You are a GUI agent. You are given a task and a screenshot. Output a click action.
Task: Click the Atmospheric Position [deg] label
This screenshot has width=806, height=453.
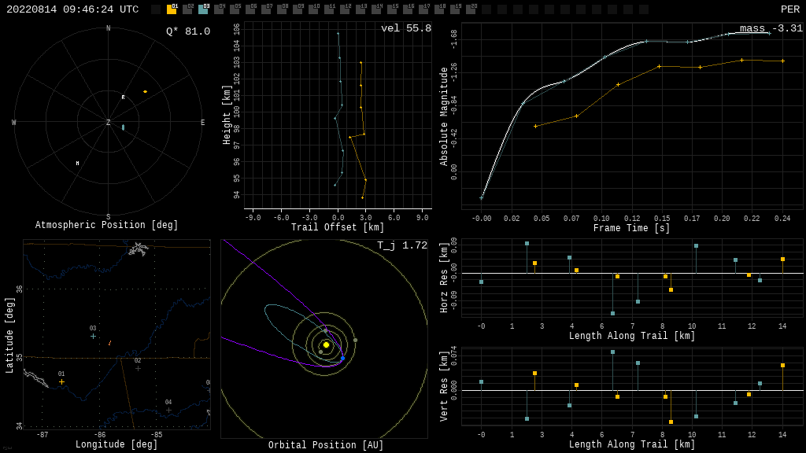tap(106, 225)
